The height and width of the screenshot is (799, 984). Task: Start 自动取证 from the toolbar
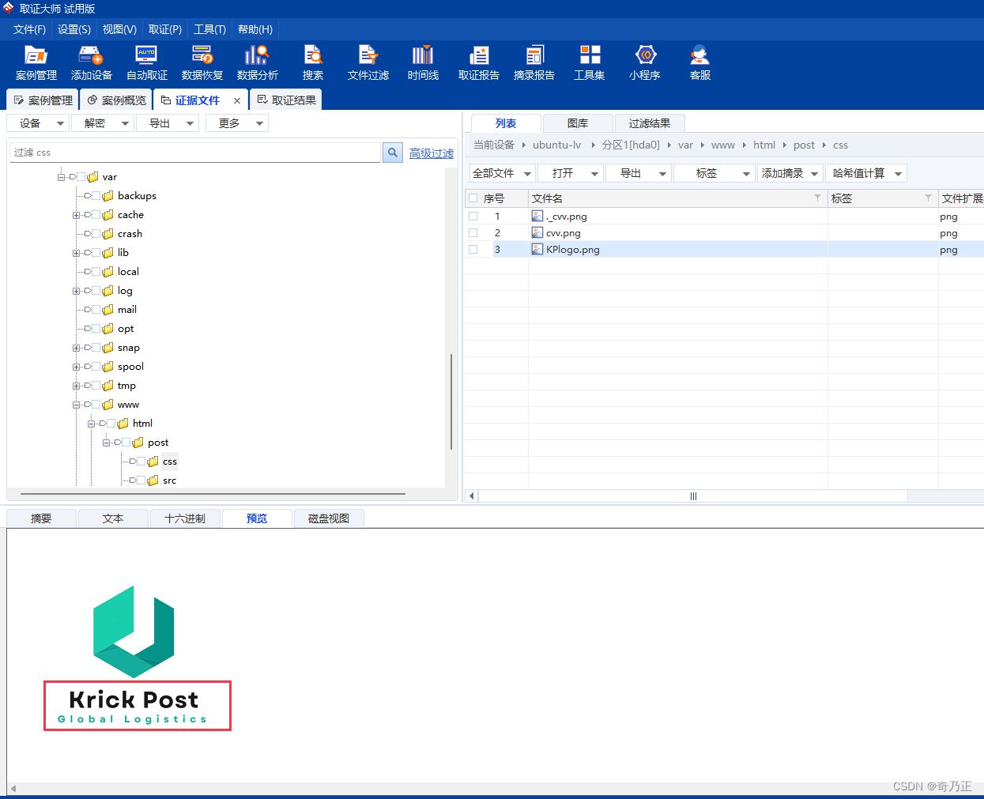pyautogui.click(x=147, y=63)
